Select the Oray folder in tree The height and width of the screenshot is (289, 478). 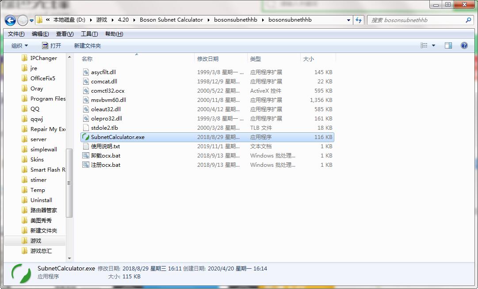point(32,89)
